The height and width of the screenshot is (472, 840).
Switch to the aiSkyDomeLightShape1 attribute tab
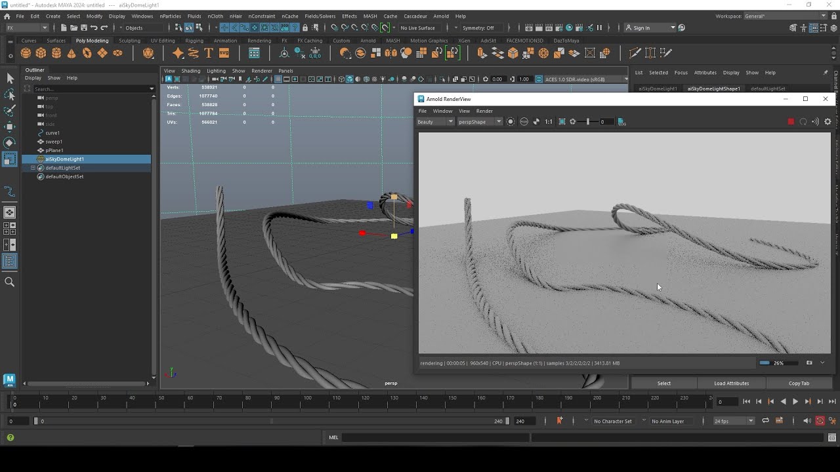713,88
